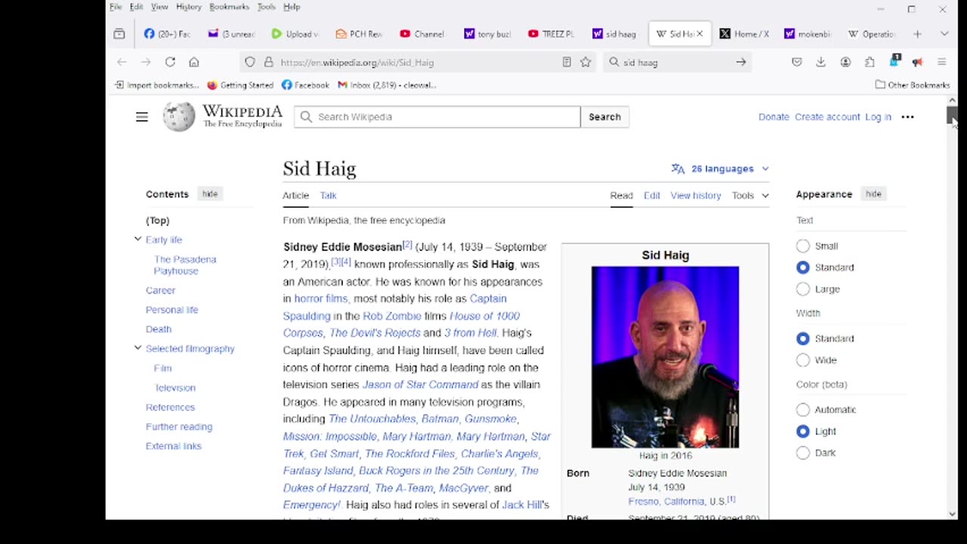
Task: Open the Other Bookmarks folder
Action: pos(912,85)
